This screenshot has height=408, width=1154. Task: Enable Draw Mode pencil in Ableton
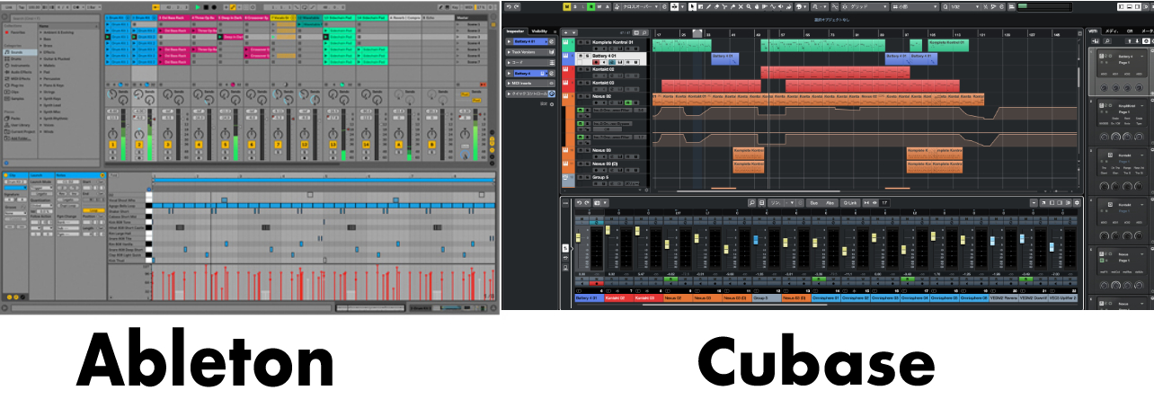pos(440,7)
